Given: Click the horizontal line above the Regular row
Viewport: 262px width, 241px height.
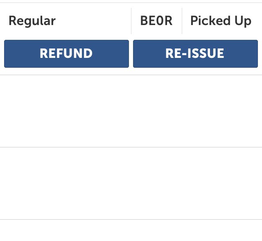Looking at the screenshot, I should pyautogui.click(x=131, y=3).
